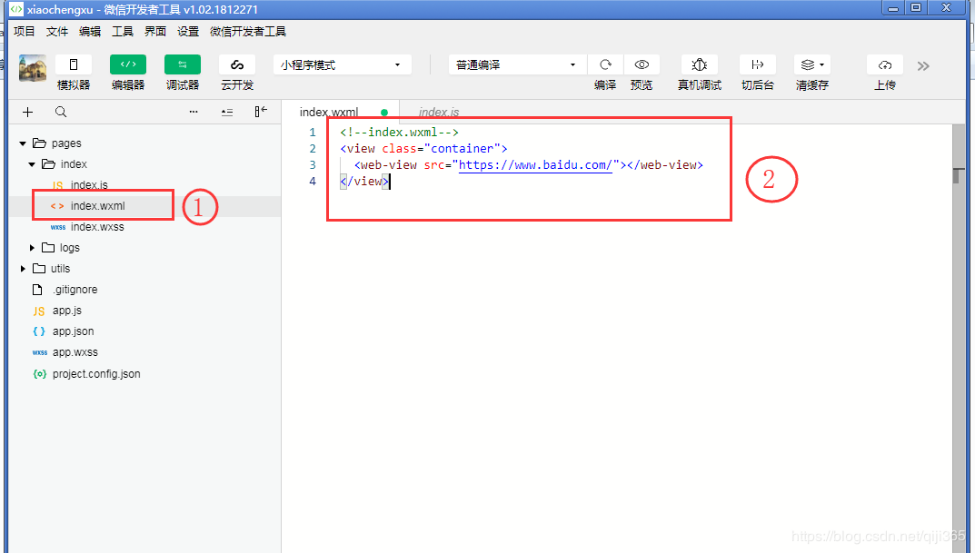The height and width of the screenshot is (553, 975).
Task: Click the editor vertical scrollbar thumb
Action: point(958,174)
